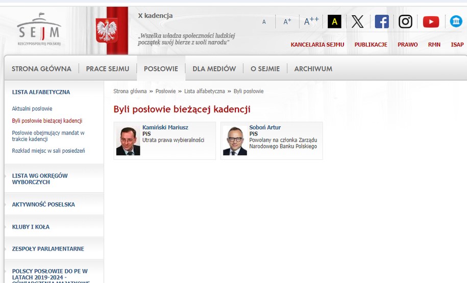Image resolution: width=467 pixels, height=283 pixels.
Task: Open DLA MEDIÓW menu
Action: pyautogui.click(x=214, y=69)
